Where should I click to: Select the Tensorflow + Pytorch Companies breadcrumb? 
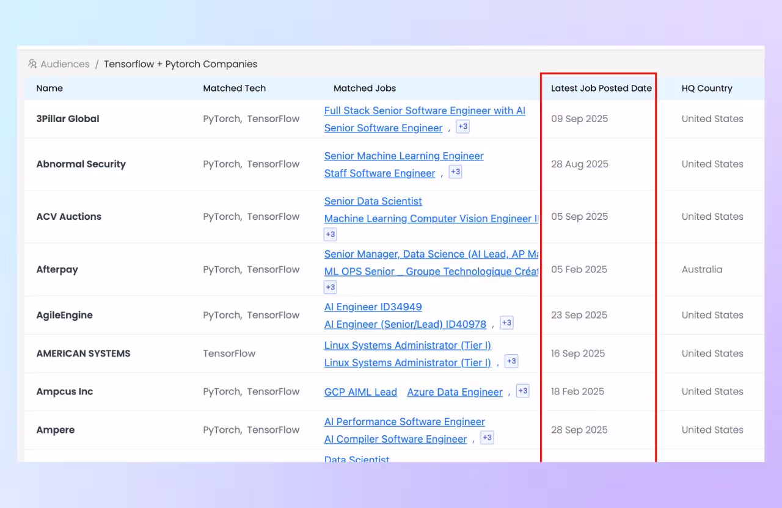click(180, 64)
